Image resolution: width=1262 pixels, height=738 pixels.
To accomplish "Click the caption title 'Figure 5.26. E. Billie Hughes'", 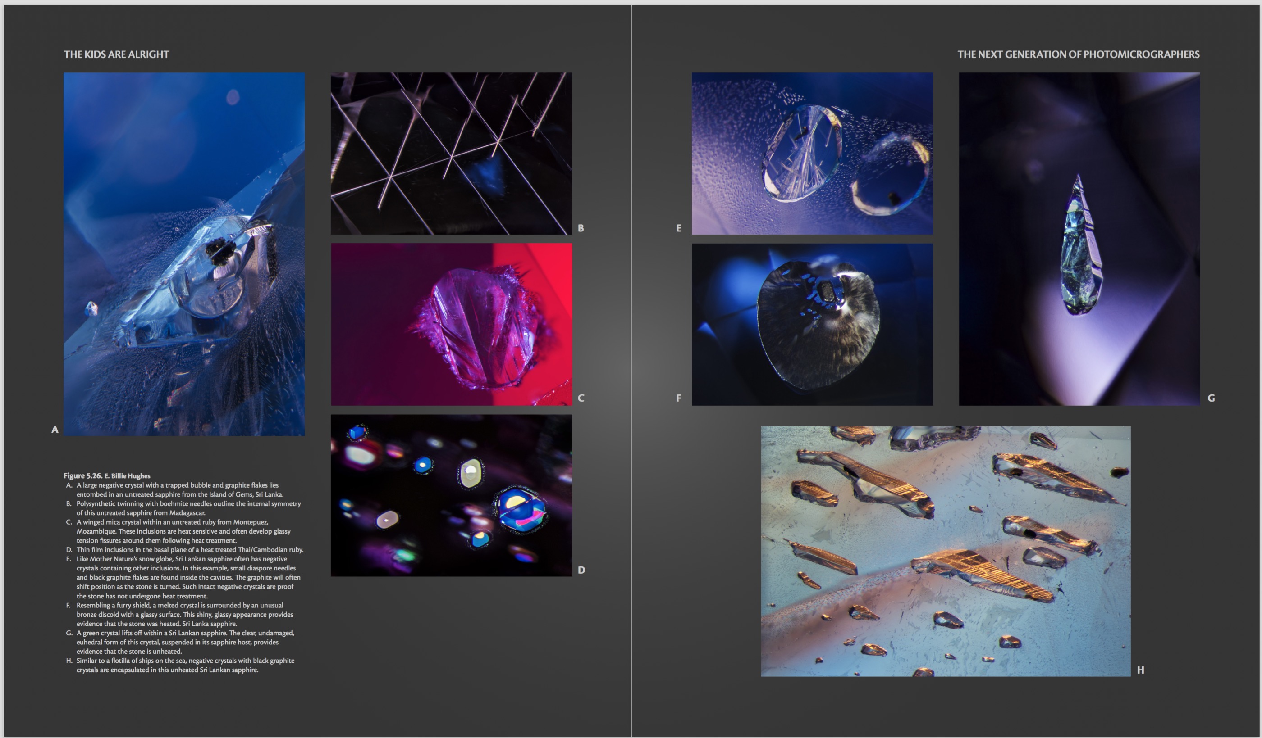I will tap(107, 476).
